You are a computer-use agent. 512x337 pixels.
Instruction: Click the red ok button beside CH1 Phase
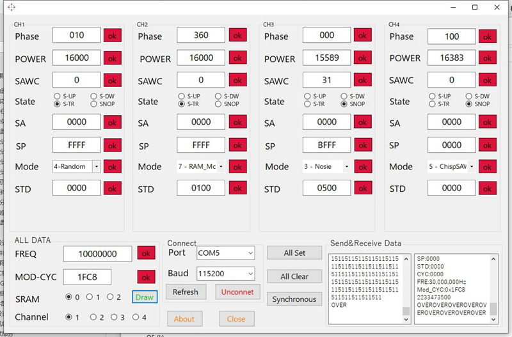pyautogui.click(x=113, y=36)
